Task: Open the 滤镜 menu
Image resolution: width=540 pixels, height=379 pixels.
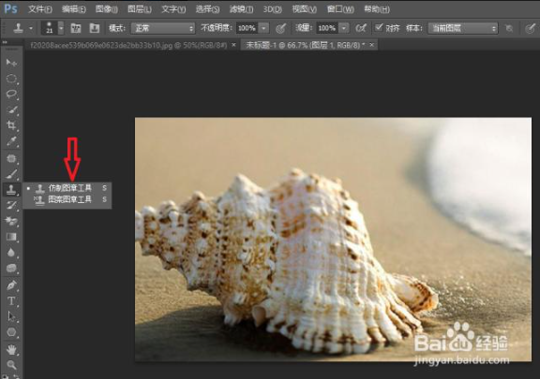Action: pos(241,9)
